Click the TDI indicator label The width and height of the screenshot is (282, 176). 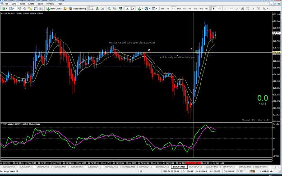[x=21, y=124]
